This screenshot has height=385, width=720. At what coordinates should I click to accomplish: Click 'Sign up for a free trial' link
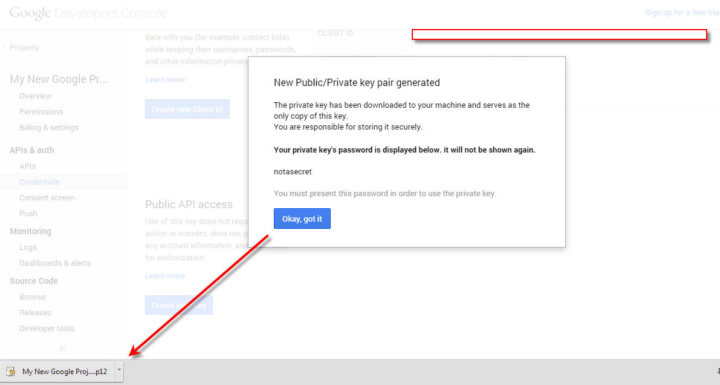[683, 13]
